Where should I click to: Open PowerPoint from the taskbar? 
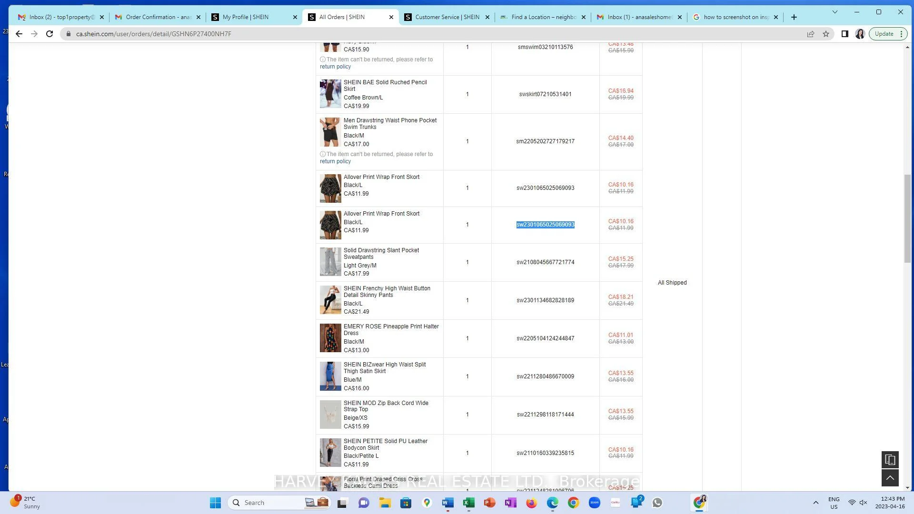(x=489, y=503)
